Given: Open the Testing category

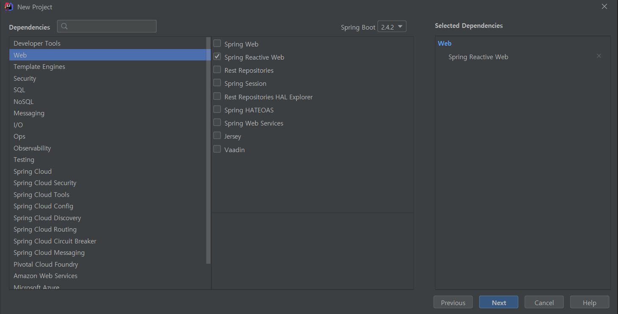Looking at the screenshot, I should 108,159.
